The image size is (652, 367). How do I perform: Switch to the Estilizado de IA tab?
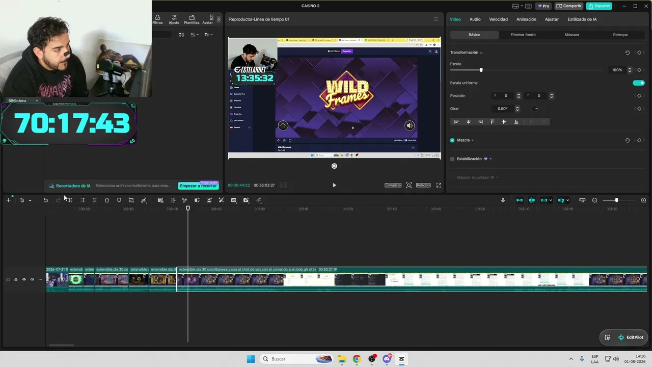tap(582, 19)
